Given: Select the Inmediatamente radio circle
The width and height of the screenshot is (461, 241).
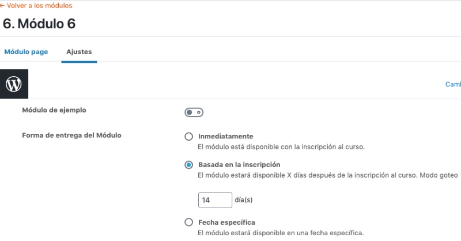Looking at the screenshot, I should pos(188,137).
